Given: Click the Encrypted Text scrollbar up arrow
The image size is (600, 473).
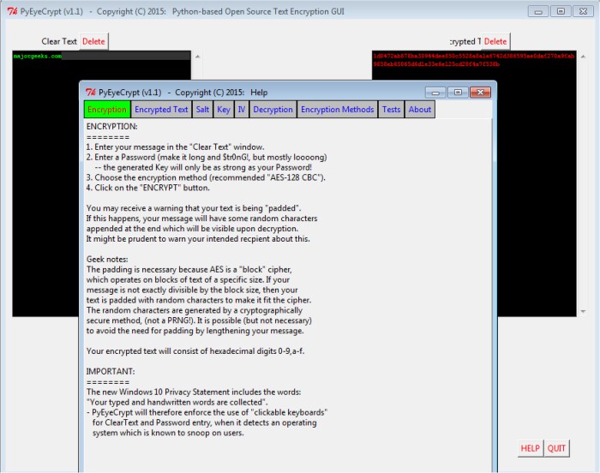Looking at the screenshot, I should pos(583,57).
